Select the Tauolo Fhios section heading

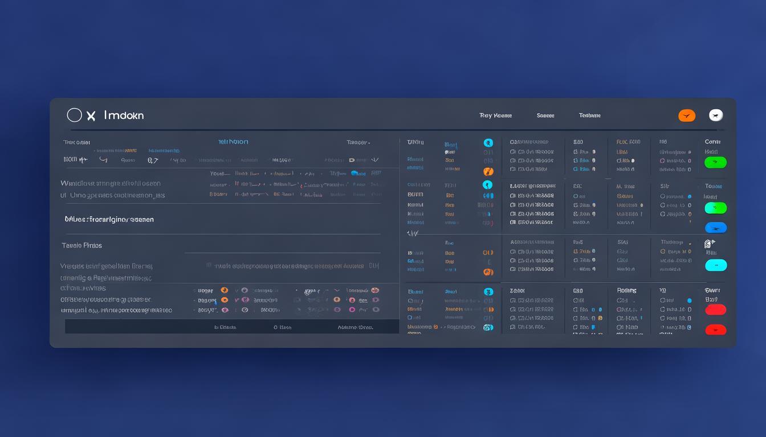[x=82, y=245]
